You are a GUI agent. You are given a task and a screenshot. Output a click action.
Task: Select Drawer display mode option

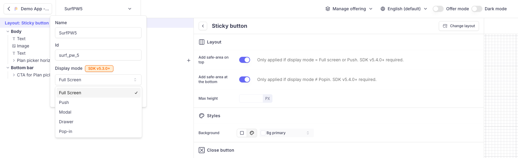(x=66, y=122)
